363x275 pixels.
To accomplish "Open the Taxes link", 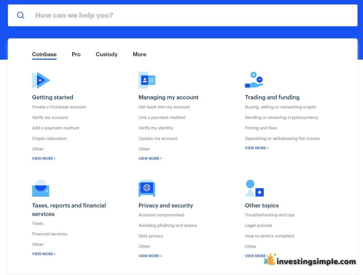I will pyautogui.click(x=38, y=223).
